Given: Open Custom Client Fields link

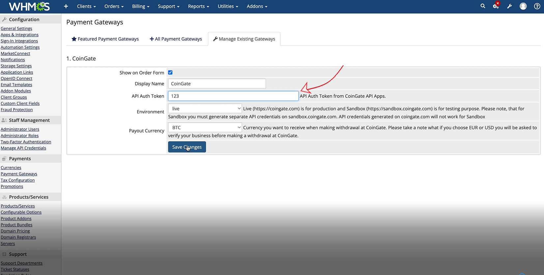Looking at the screenshot, I should pos(20,104).
